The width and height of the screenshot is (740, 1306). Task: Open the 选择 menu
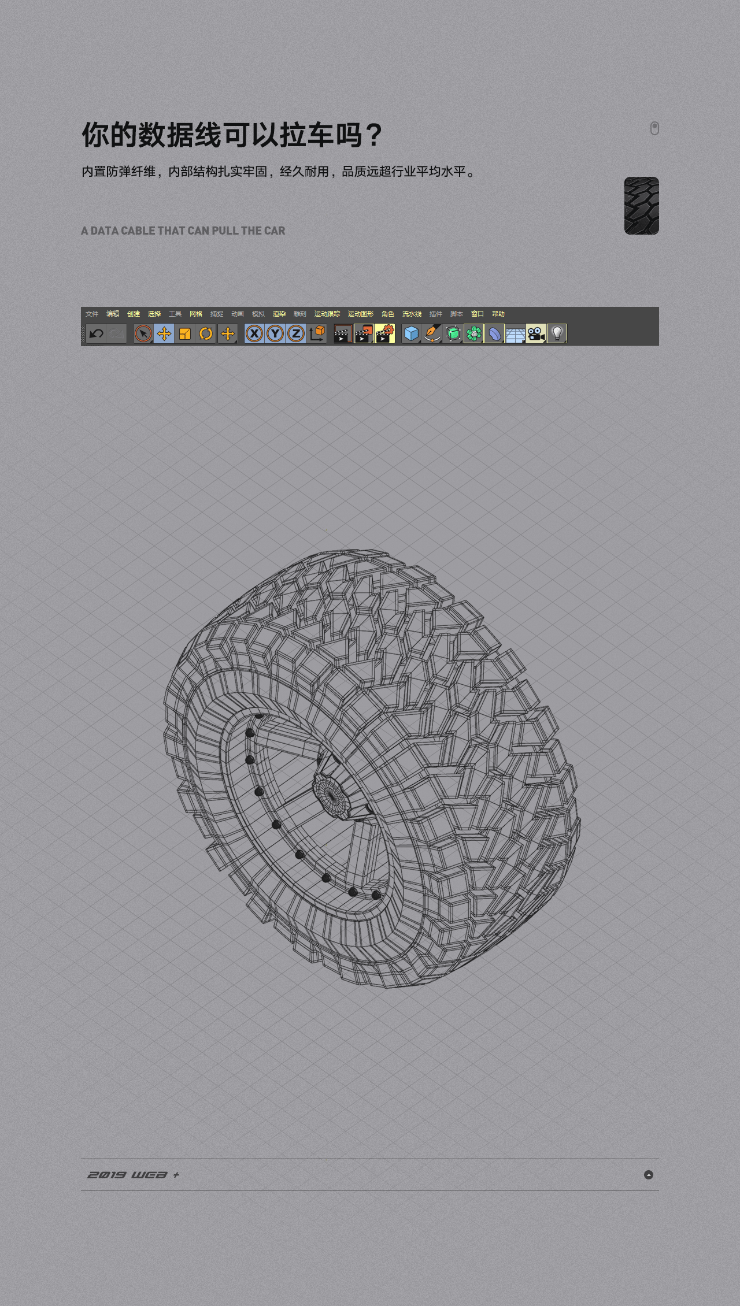154,314
